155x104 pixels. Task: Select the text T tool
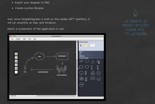tap(16, 65)
